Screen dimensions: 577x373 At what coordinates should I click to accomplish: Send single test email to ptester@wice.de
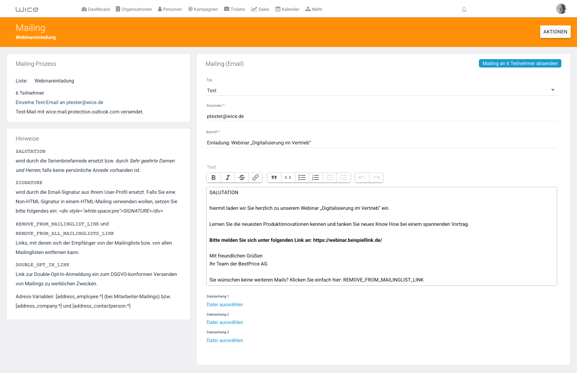59,102
